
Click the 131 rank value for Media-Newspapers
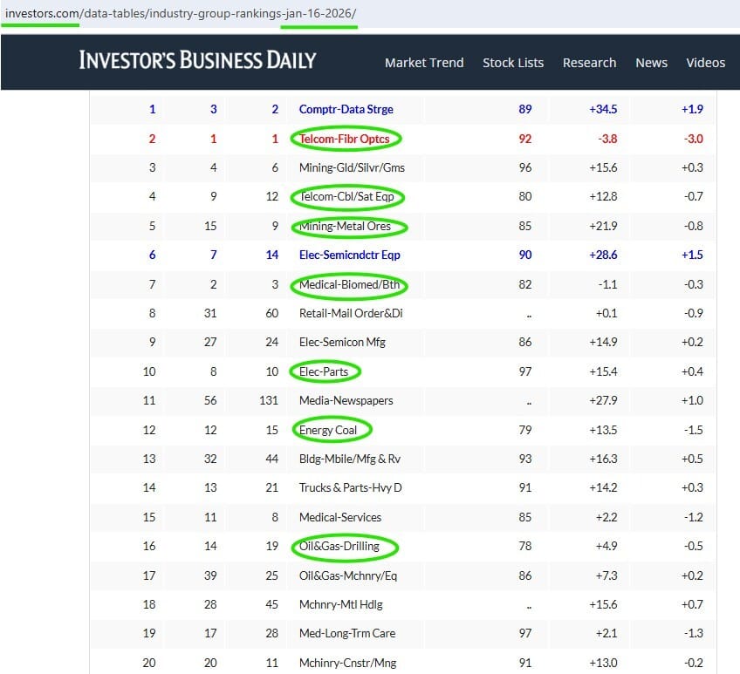click(269, 401)
